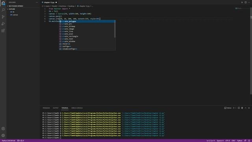Select the Python interpreter in status bar
This screenshot has height=142, width=252.
(x=8, y=141)
